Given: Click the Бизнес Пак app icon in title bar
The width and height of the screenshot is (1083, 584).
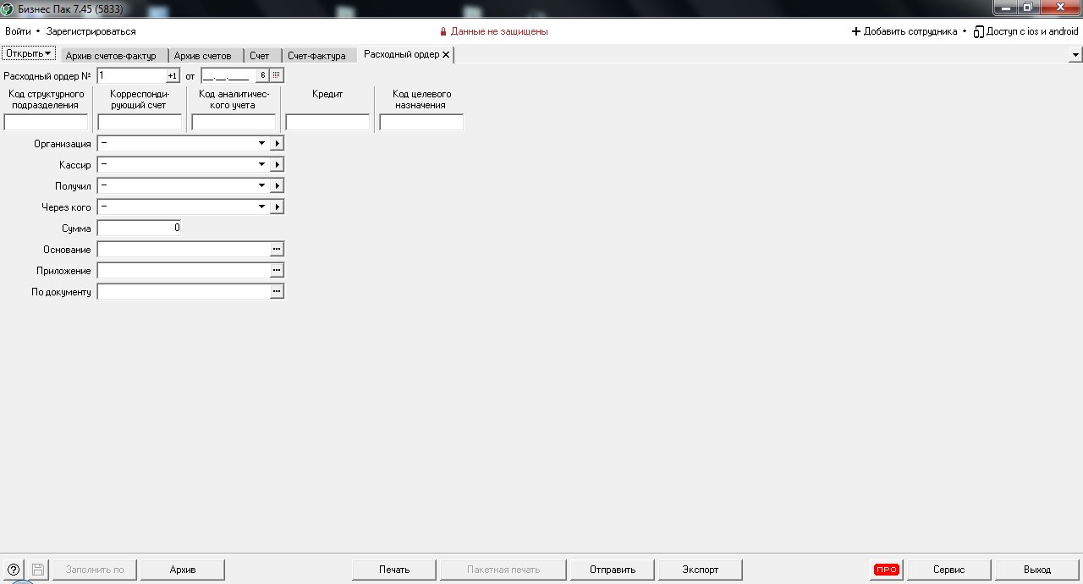Looking at the screenshot, I should point(8,8).
